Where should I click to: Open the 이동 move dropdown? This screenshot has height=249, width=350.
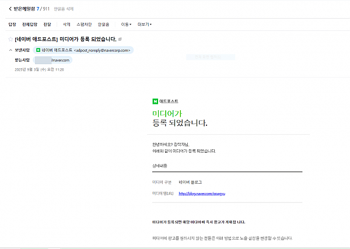click(126, 24)
